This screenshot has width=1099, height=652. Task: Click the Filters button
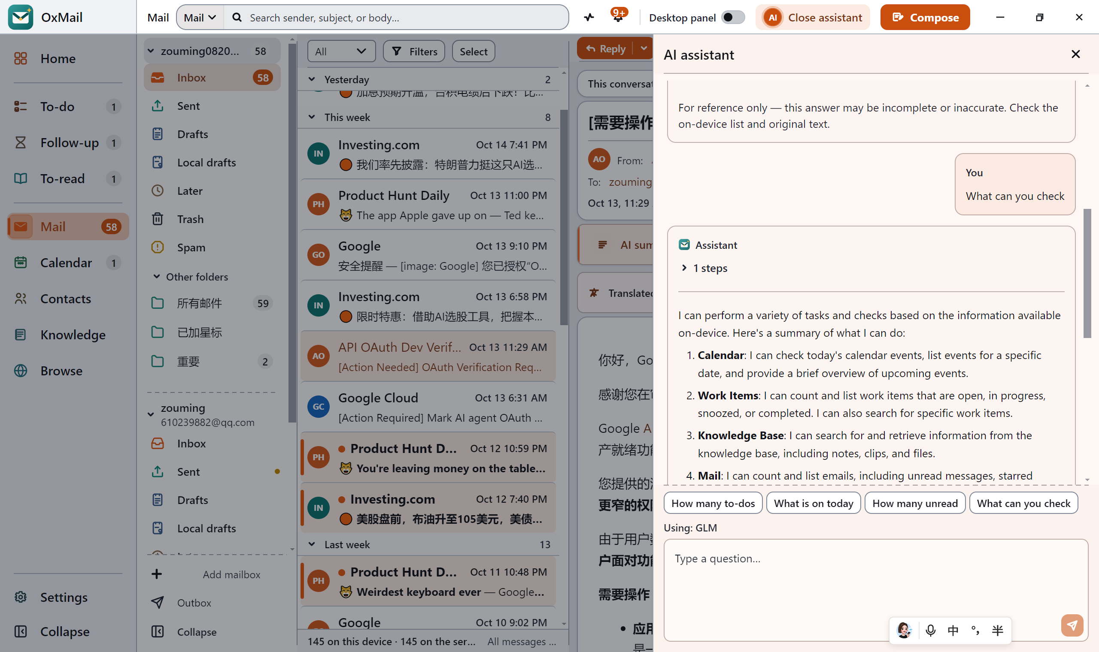[414, 51]
